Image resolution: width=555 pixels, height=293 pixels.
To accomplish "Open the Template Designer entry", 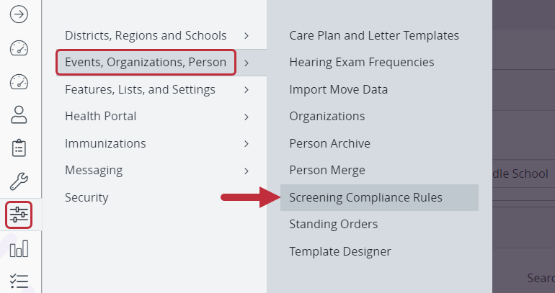I will tap(339, 252).
